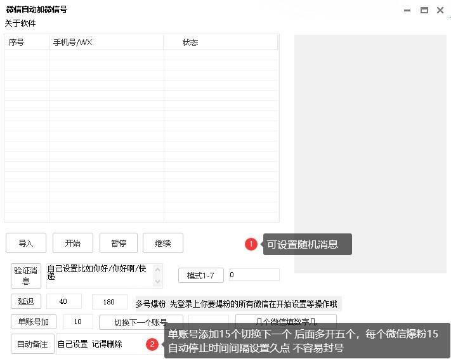
Task: Click the 自动备注 button
Action: 32,344
